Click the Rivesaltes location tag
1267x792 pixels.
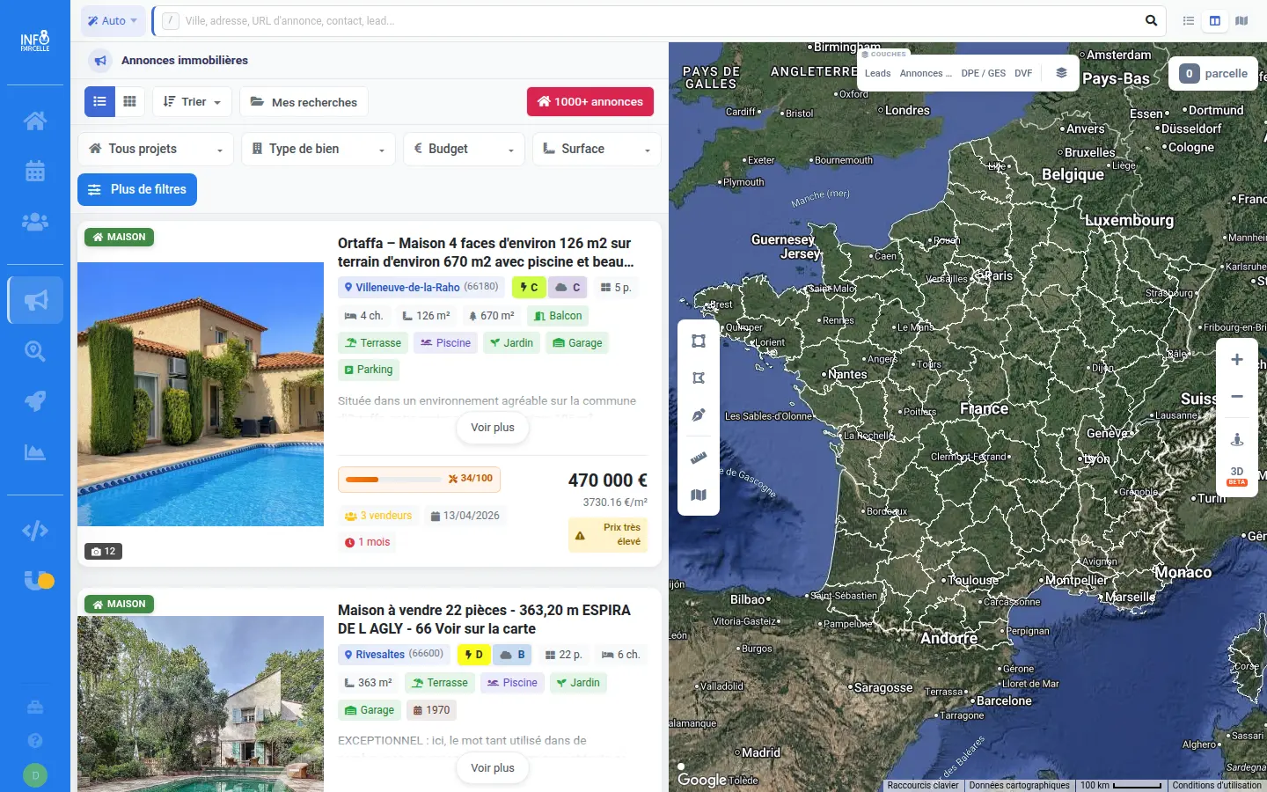[x=394, y=654]
